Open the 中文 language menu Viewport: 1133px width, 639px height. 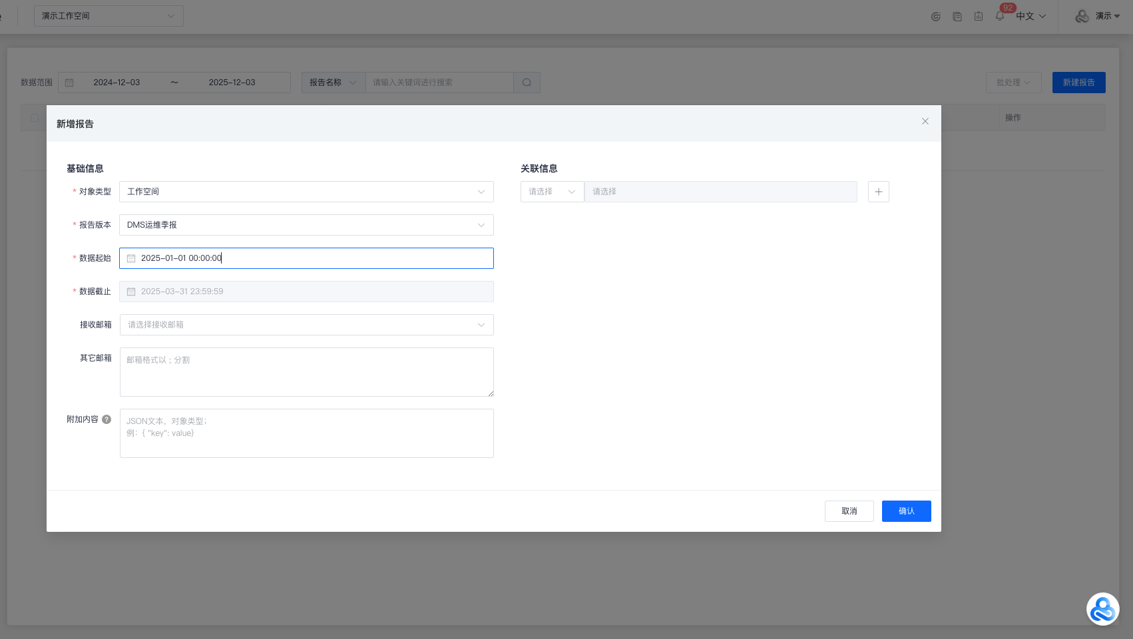(1030, 16)
